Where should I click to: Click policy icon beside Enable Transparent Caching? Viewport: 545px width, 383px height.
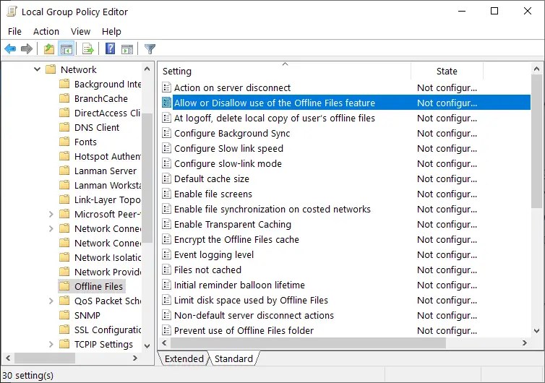point(167,224)
